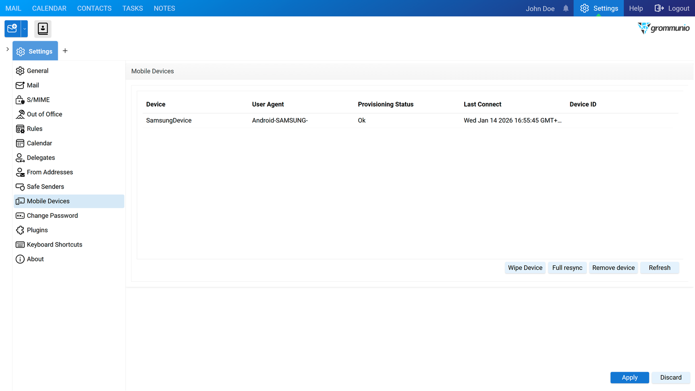Click the grommunio logo
This screenshot has height=391, width=695.
click(664, 28)
